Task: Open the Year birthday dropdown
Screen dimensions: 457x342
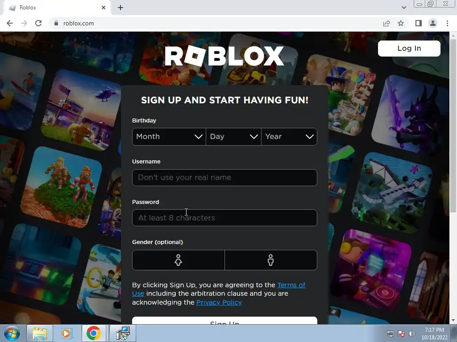Action: click(289, 137)
